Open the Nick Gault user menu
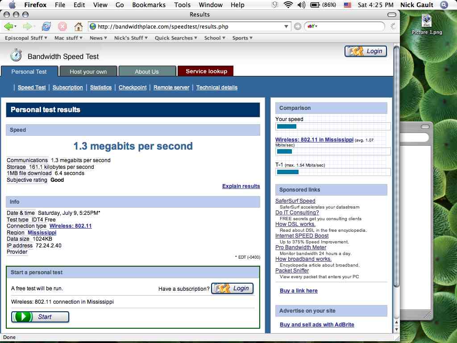Image resolution: width=457 pixels, height=343 pixels. click(x=416, y=4)
